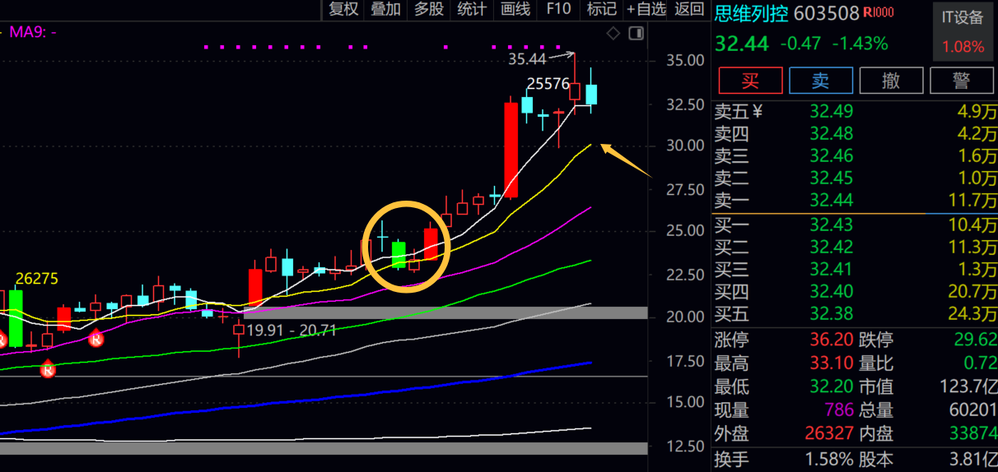This screenshot has height=472, width=998.
Task: Click the red 买 buy button
Action: pyautogui.click(x=750, y=81)
